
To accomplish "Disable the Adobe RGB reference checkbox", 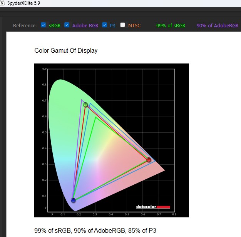I will pyautogui.click(x=67, y=25).
